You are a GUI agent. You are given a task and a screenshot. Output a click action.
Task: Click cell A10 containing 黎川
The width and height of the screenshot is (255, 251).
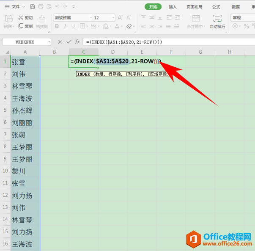point(25,171)
